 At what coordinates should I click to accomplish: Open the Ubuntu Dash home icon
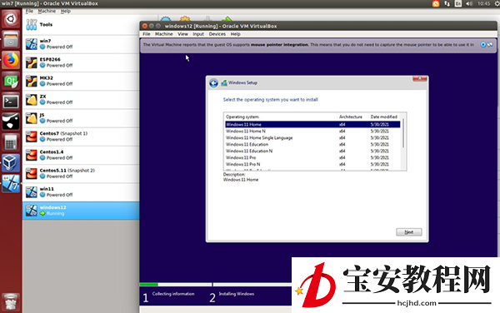tap(11, 19)
